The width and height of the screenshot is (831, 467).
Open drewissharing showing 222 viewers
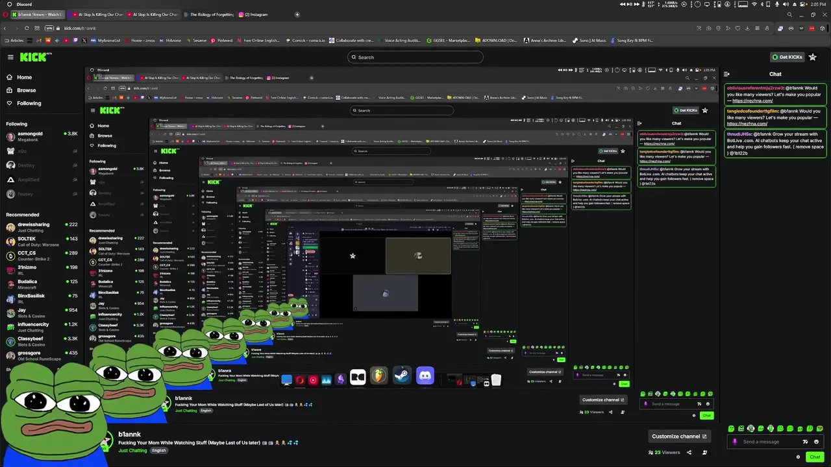[42, 227]
